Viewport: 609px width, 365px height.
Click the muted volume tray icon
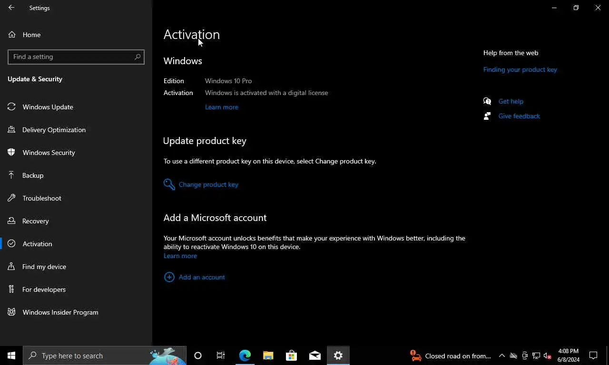pos(548,355)
